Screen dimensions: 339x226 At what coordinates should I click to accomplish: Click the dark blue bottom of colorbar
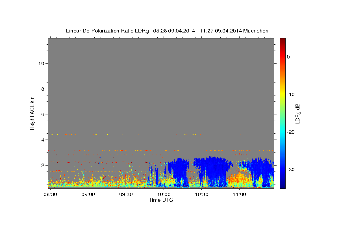(282, 186)
